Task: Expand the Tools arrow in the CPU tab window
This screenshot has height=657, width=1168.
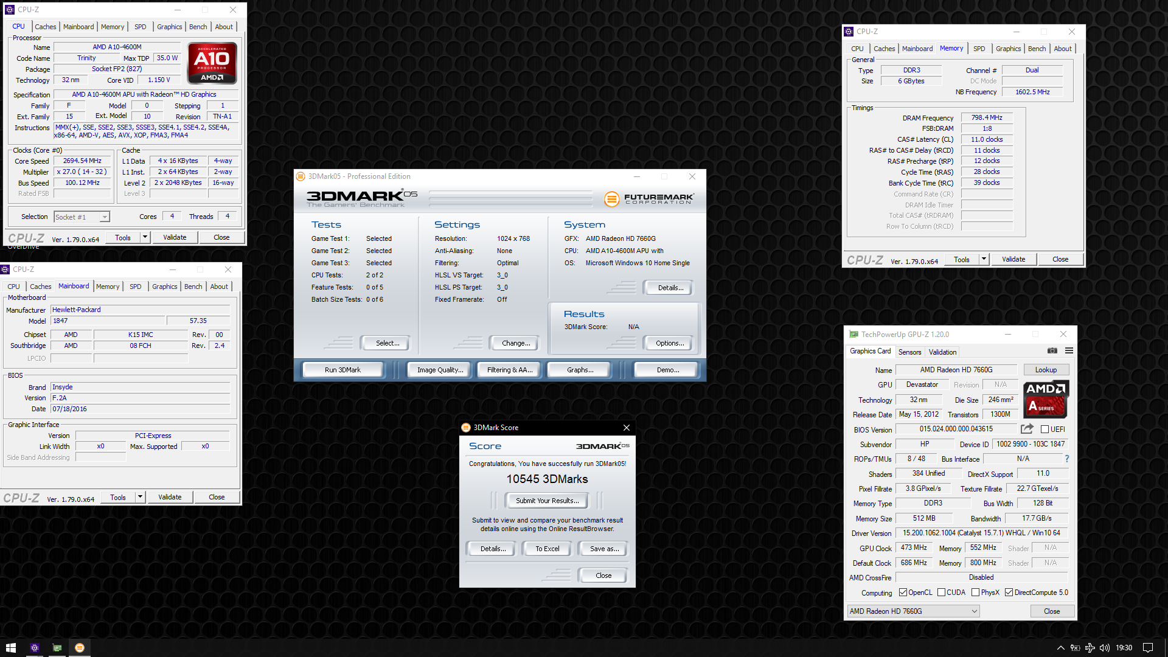Action: pos(145,237)
